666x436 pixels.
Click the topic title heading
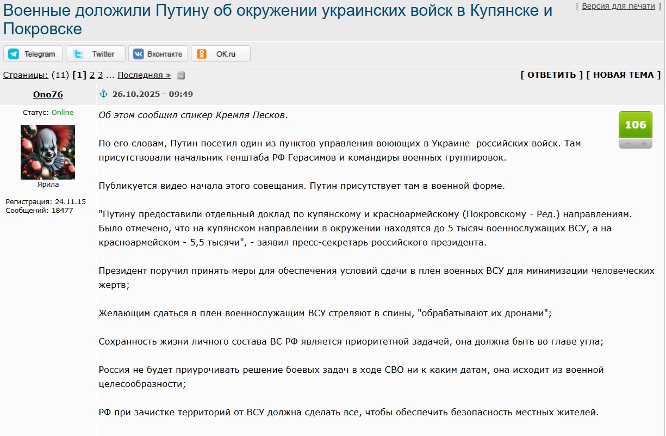tap(278, 19)
